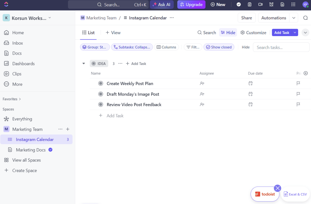Open the reminders alarm clock icon
This screenshot has height=204, width=311.
tap(271, 5)
